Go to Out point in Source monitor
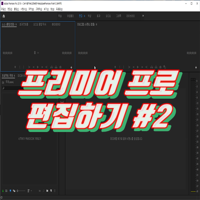 [x=46, y=67]
